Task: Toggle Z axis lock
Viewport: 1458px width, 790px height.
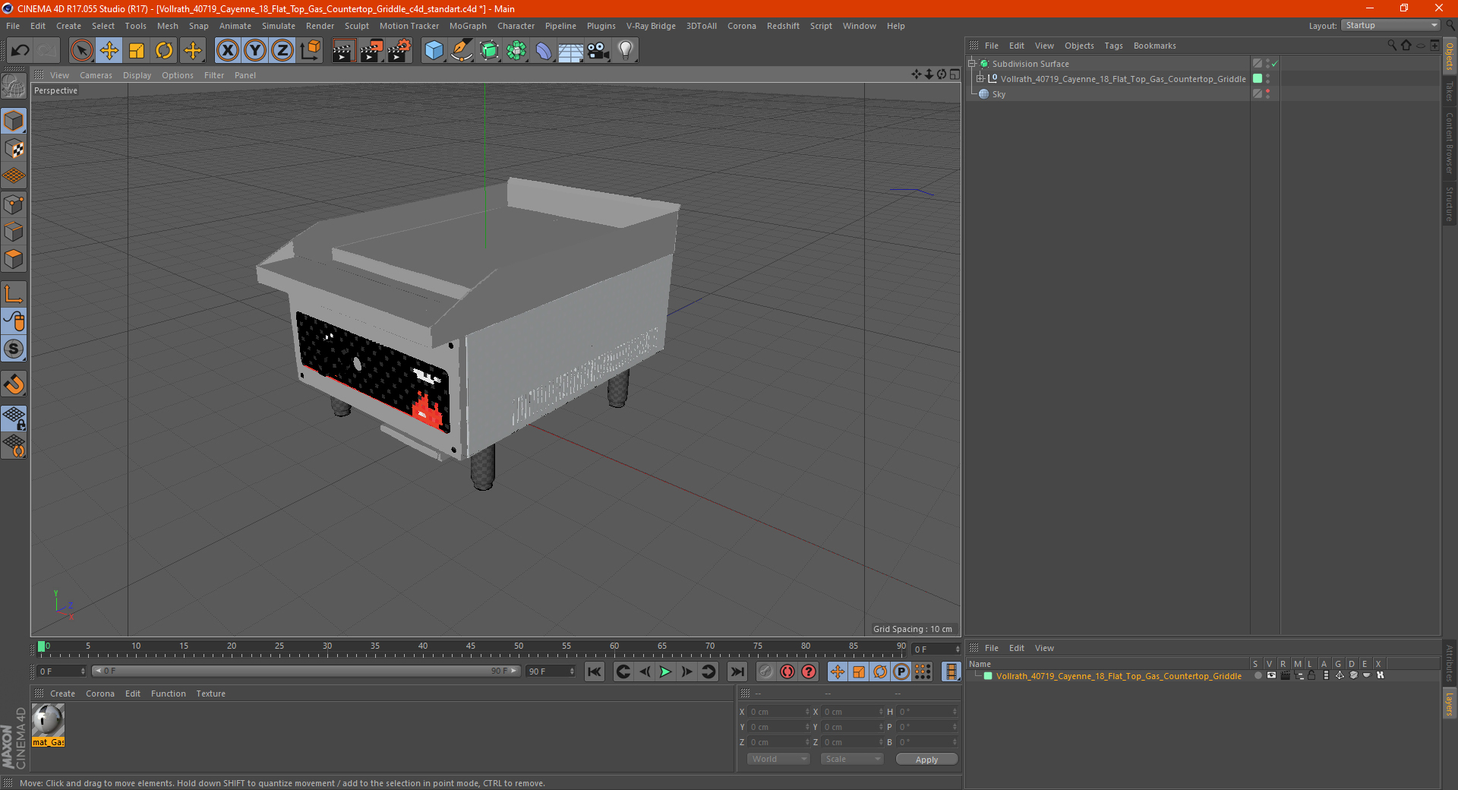Action: (x=282, y=50)
